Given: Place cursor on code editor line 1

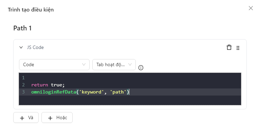Looking at the screenshot, I should pyautogui.click(x=130, y=78).
